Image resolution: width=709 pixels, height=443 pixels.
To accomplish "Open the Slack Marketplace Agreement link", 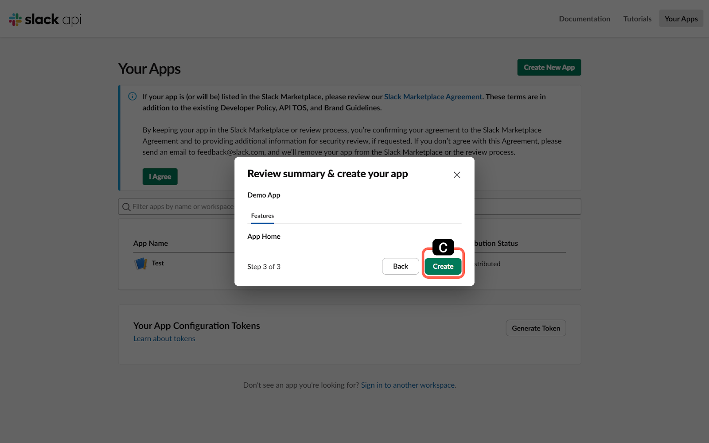I will point(433,97).
